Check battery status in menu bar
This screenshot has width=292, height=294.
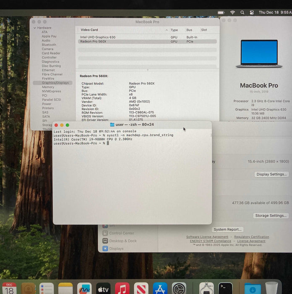(x=221, y=13)
